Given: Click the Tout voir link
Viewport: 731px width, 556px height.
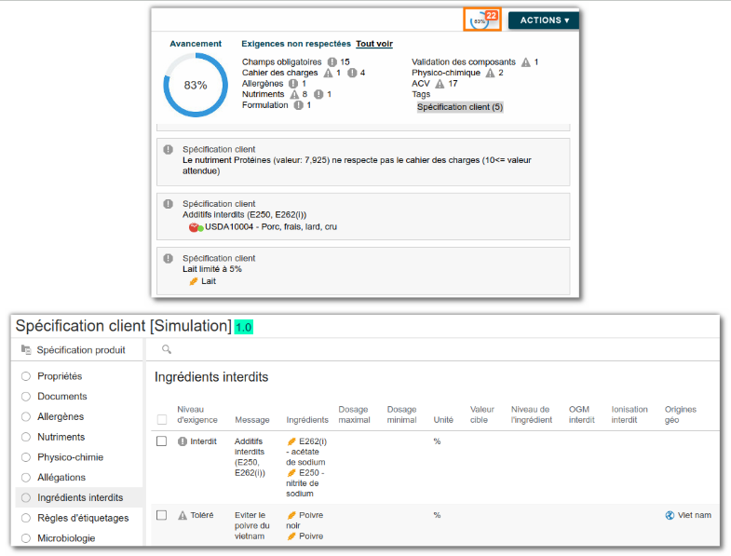Looking at the screenshot, I should pyautogui.click(x=374, y=44).
